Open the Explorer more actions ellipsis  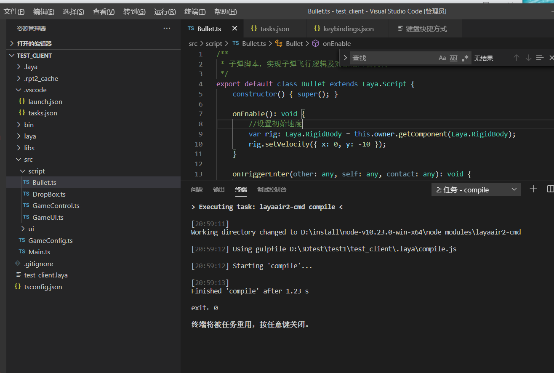click(x=167, y=28)
